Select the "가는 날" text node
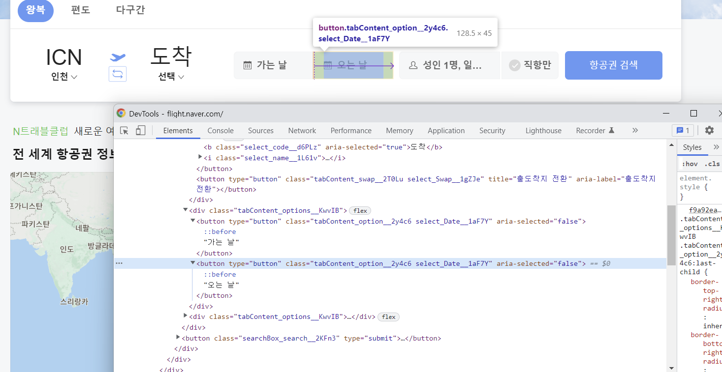Viewport: 722px width, 372px height. pyautogui.click(x=221, y=242)
